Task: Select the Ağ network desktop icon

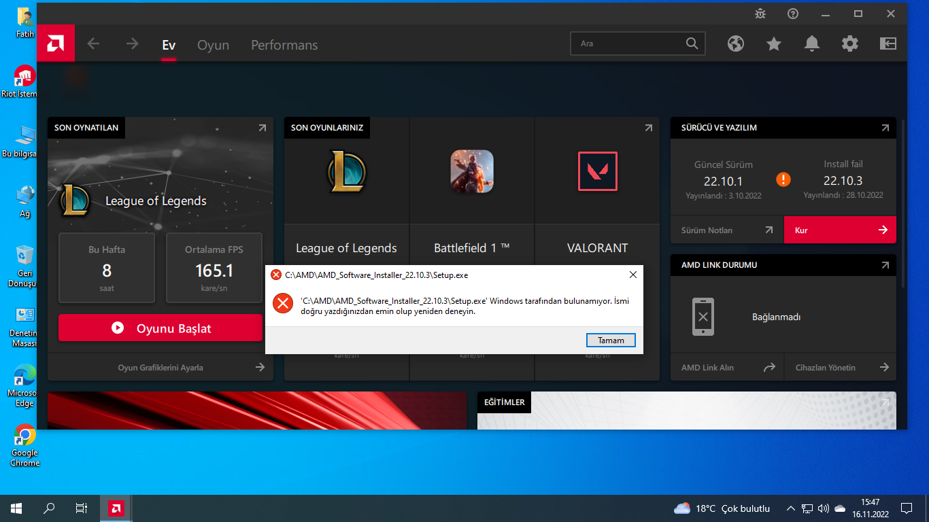Action: [x=25, y=201]
